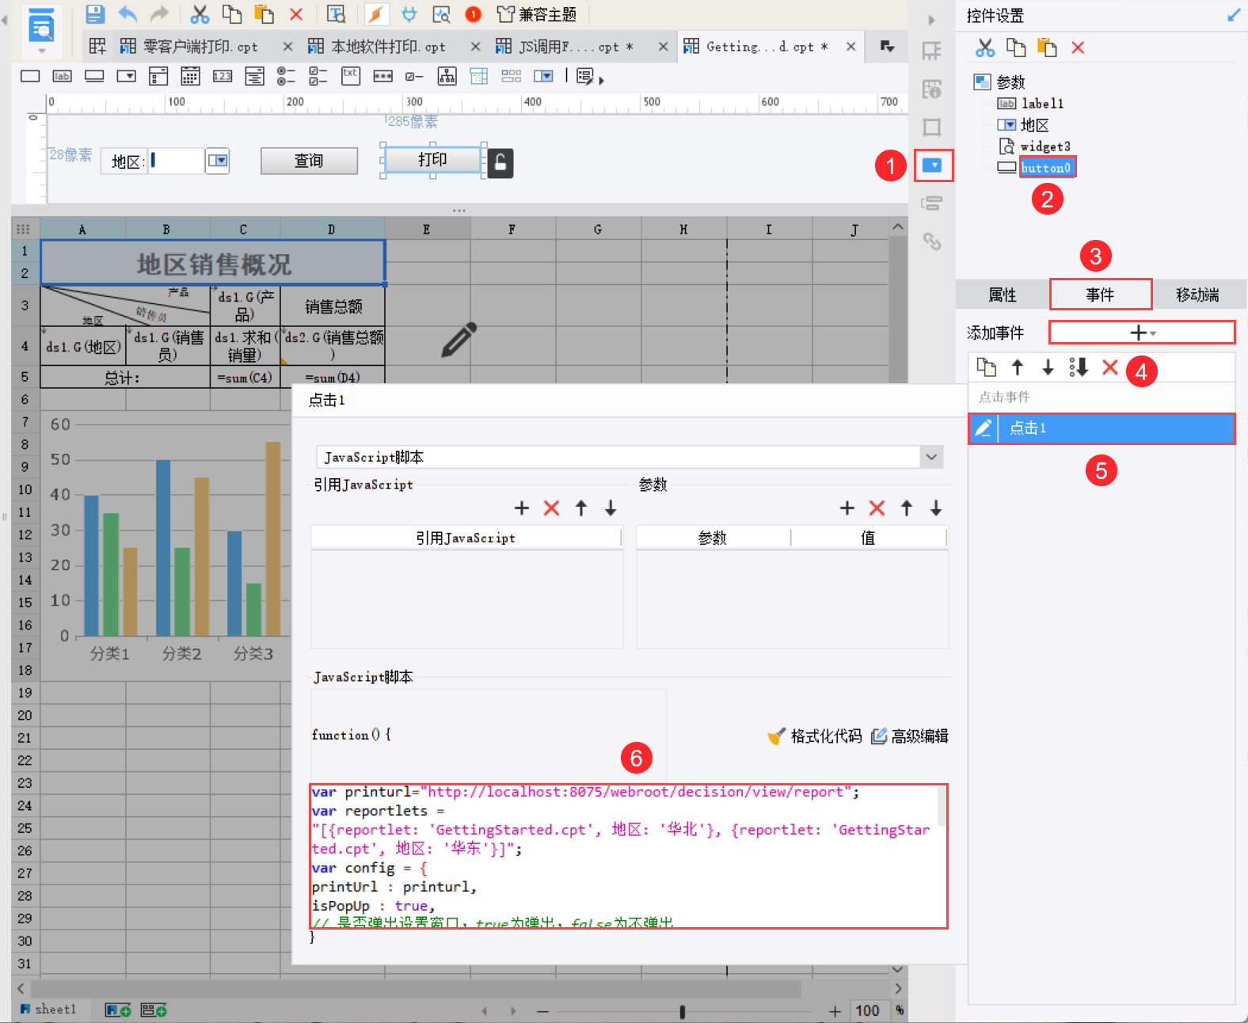Add the tree structure widget
The width and height of the screenshot is (1248, 1023).
click(447, 76)
